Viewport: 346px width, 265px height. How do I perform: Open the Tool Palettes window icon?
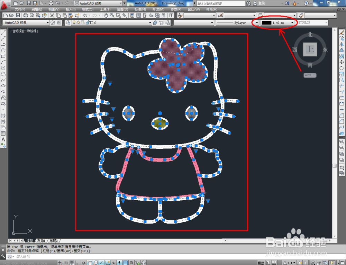pyautogui.click(x=145, y=15)
